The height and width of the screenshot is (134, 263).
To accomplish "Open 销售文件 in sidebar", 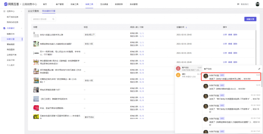I will [11, 34].
